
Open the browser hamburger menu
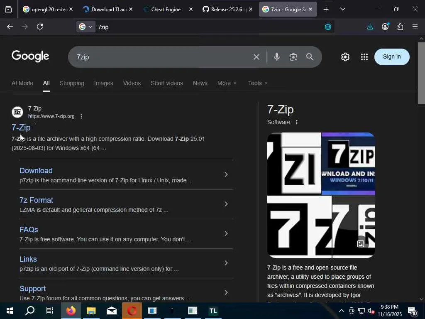point(415,27)
